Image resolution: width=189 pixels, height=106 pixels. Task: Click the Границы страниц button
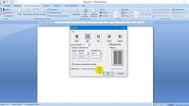tap(94, 12)
